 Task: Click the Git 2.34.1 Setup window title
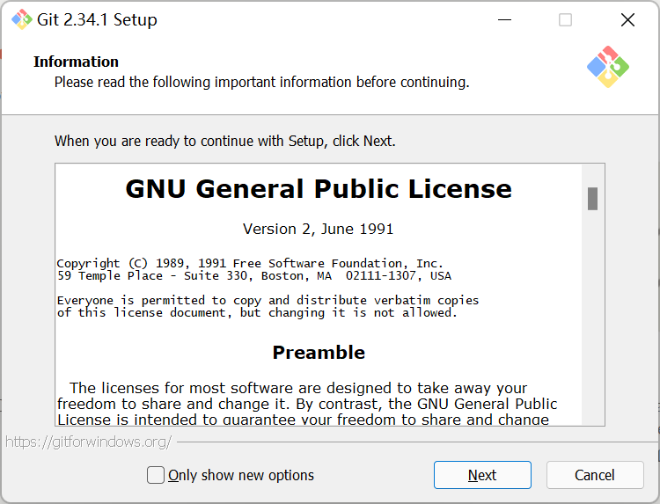(x=97, y=19)
